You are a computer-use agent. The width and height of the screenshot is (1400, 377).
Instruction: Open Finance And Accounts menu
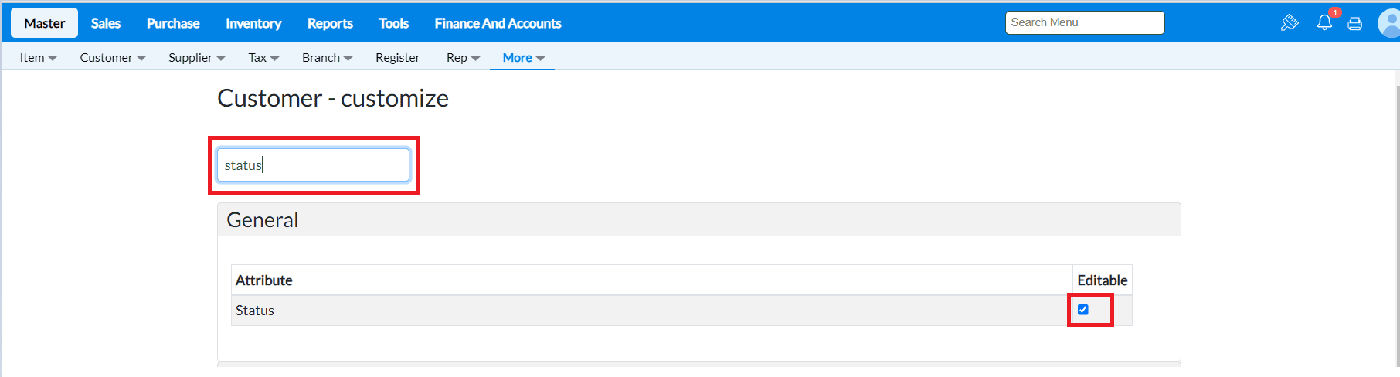498,23
